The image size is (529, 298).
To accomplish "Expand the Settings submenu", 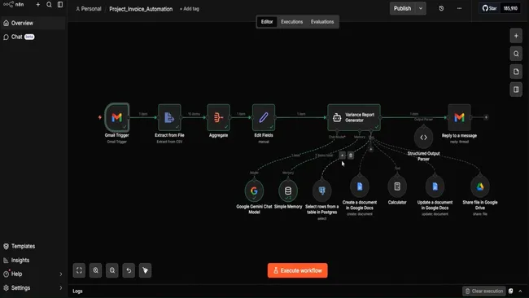I will tap(61, 288).
